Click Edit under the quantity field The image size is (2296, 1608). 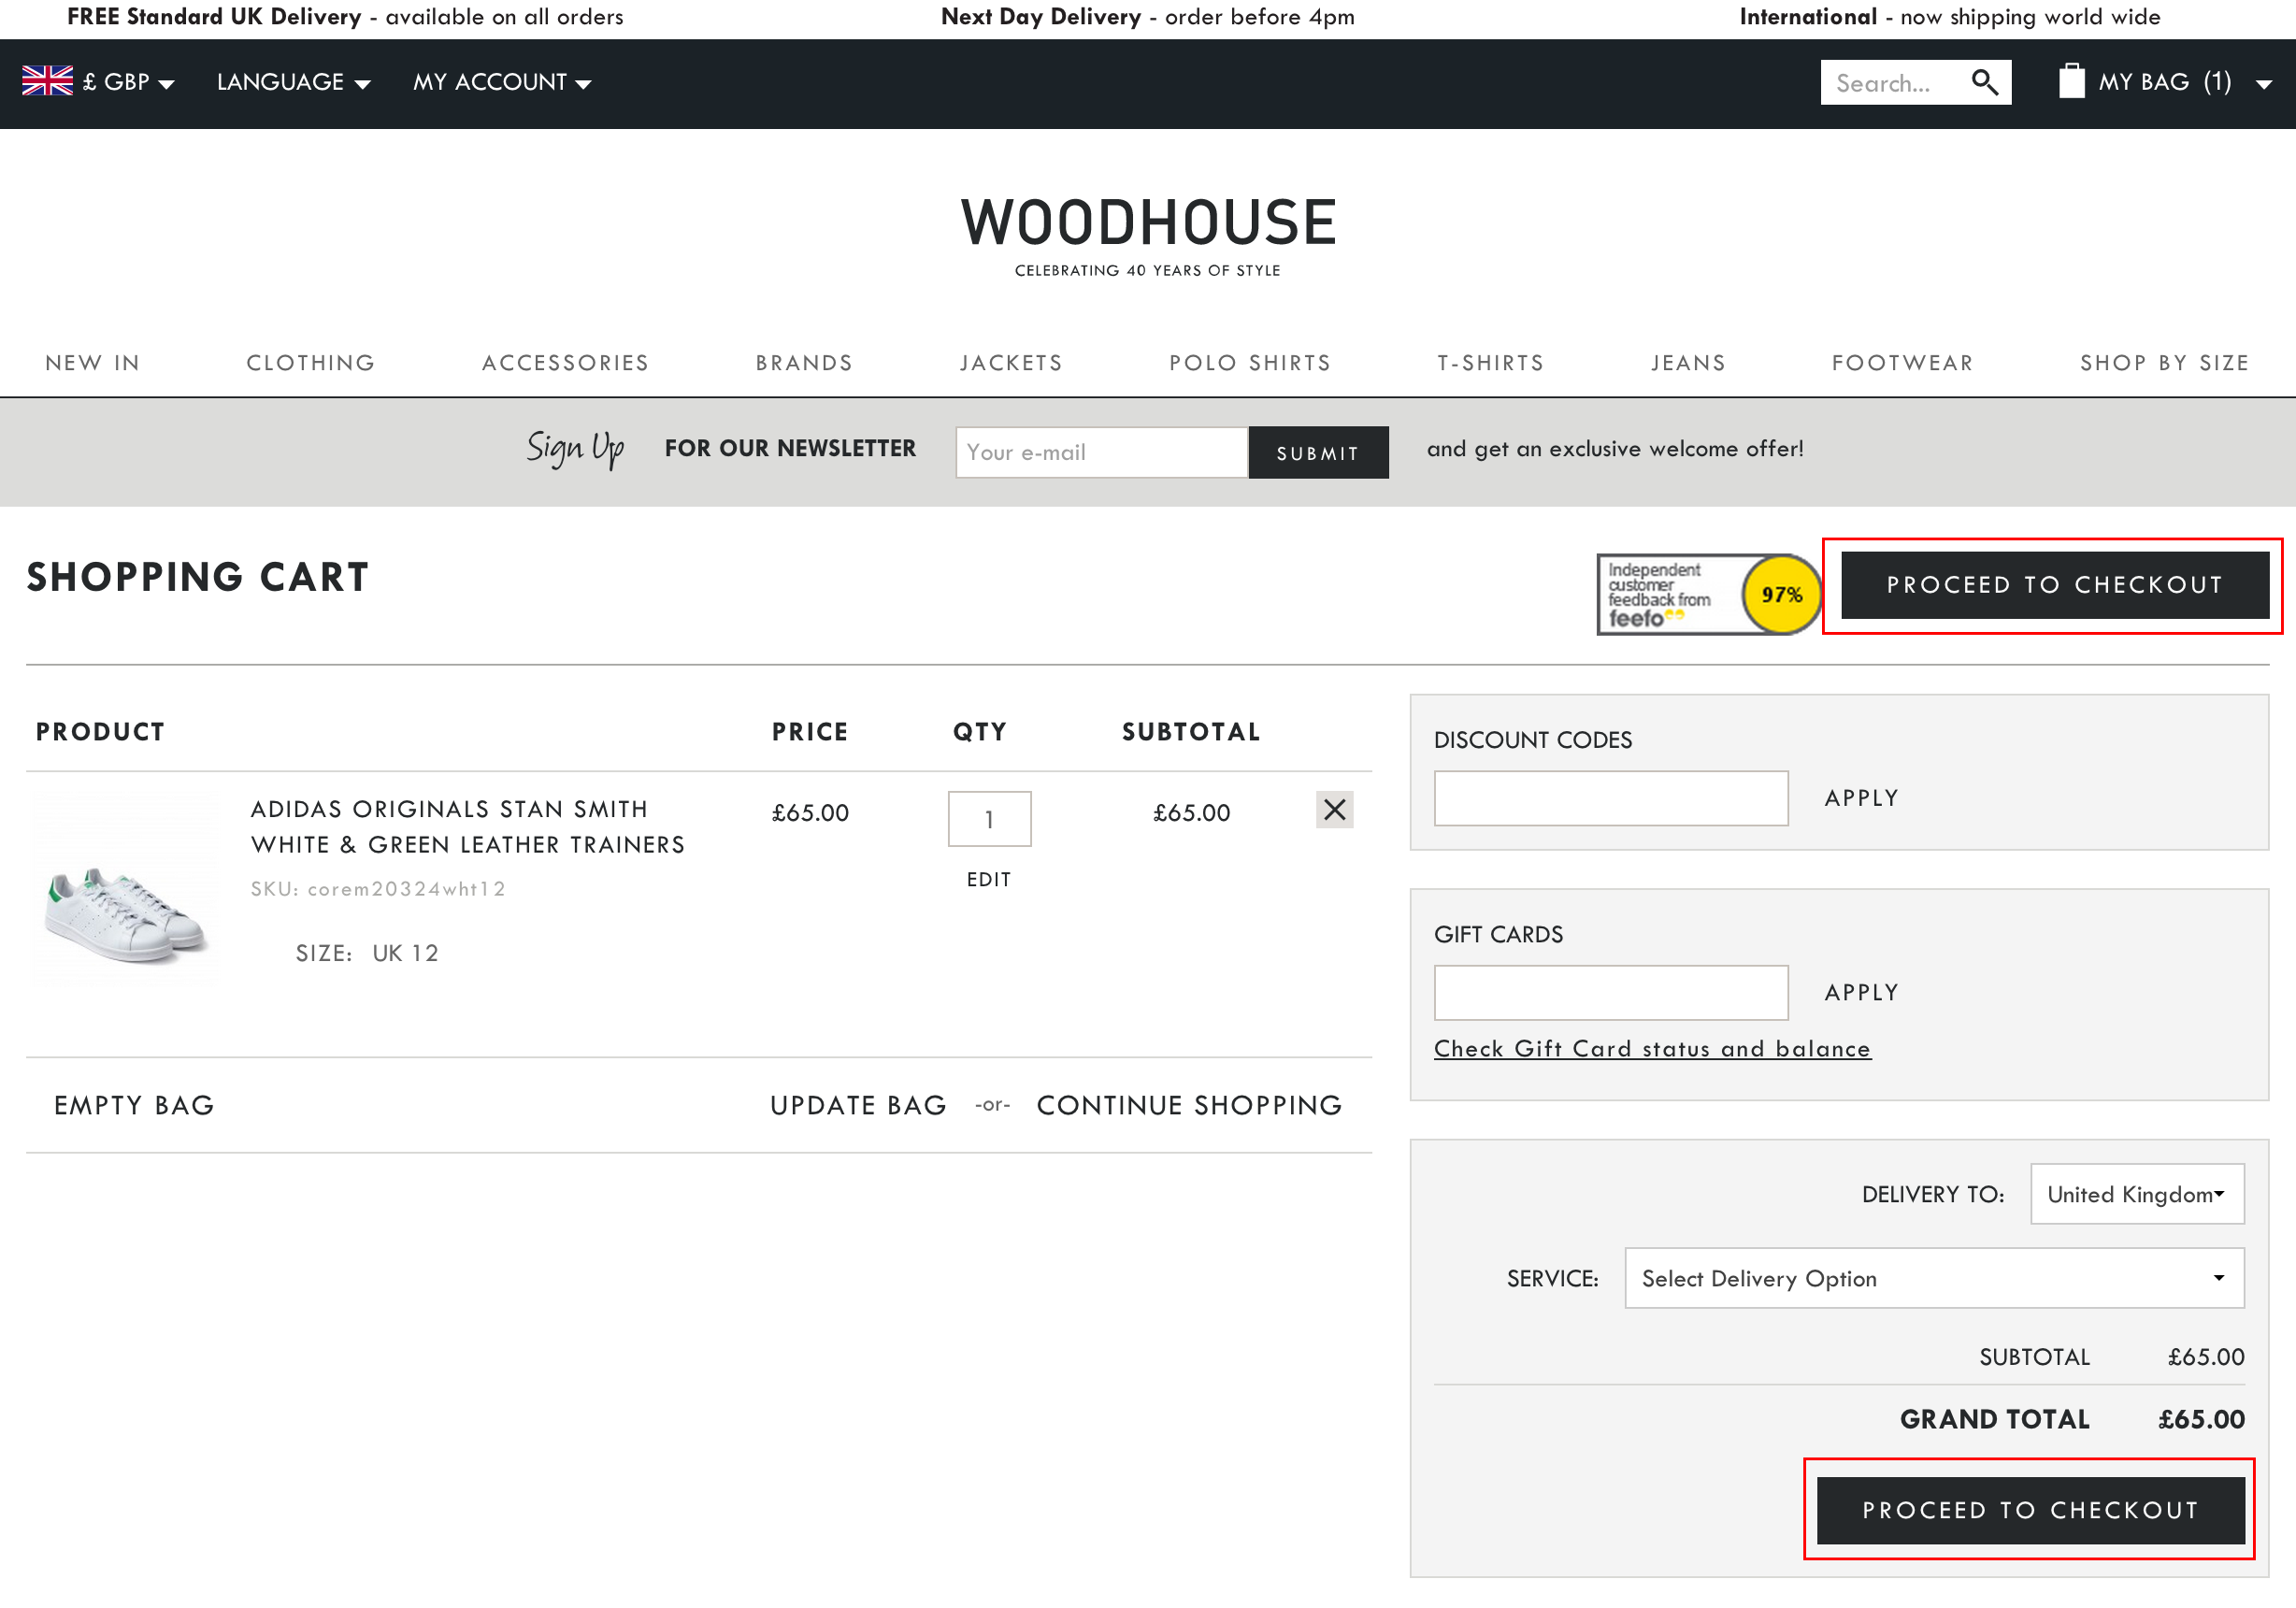coord(989,880)
